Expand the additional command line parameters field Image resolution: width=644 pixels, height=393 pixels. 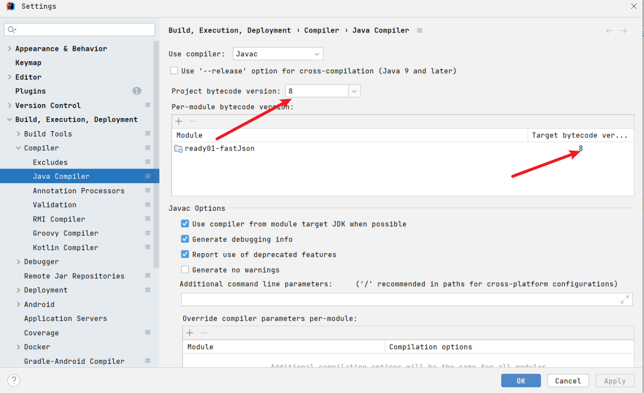click(625, 300)
